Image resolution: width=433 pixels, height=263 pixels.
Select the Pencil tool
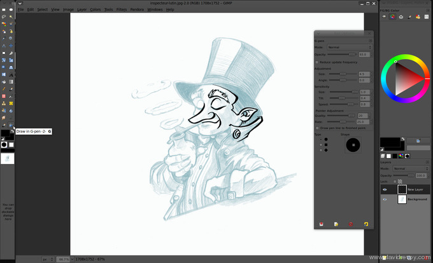coord(4,89)
